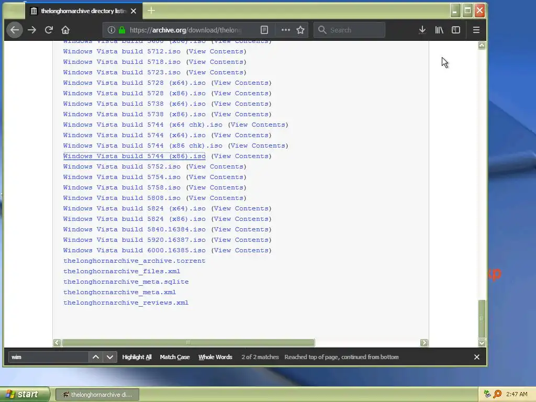Open thelonghornarchive_archive.torrent link
Viewport: 536px width, 402px height.
pyautogui.click(x=135, y=261)
